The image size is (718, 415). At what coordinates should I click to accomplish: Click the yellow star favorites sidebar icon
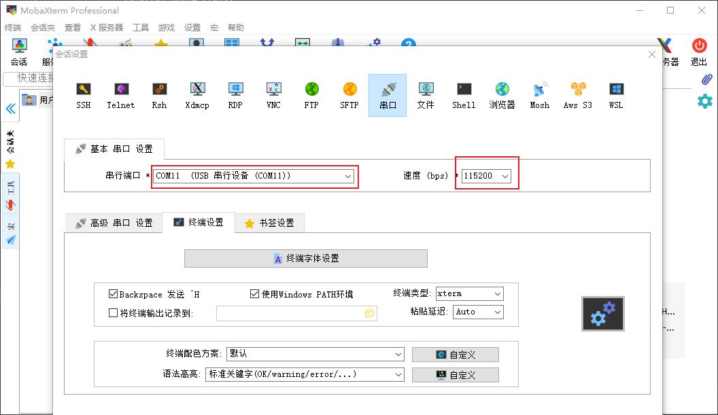click(10, 164)
